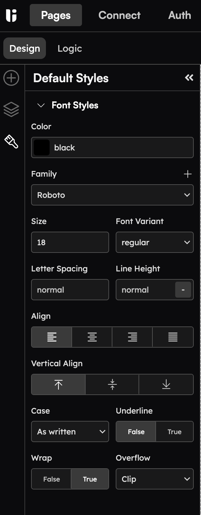Add a font family with plus icon

188,174
